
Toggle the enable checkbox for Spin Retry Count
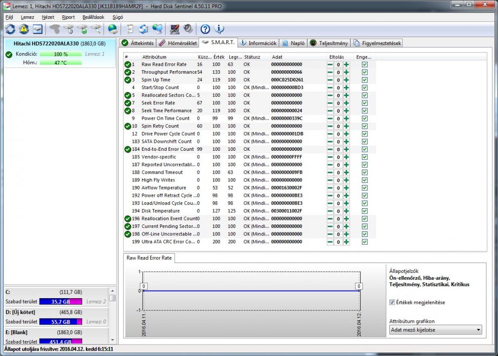pyautogui.click(x=365, y=126)
